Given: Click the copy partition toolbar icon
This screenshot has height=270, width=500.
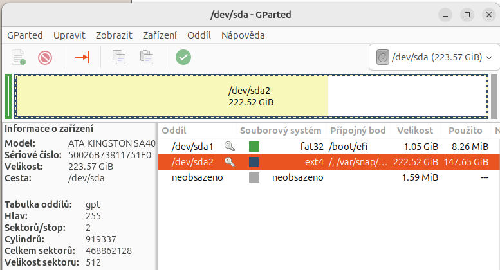Looking at the screenshot, I should pyautogui.click(x=119, y=58).
